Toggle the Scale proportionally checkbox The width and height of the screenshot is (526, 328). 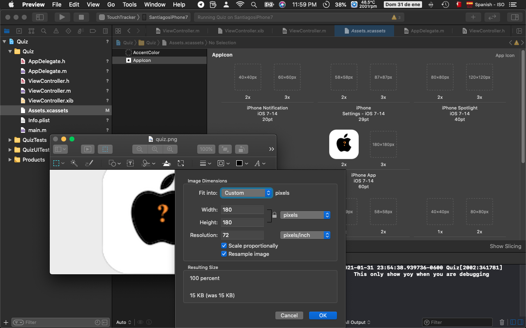pos(224,246)
